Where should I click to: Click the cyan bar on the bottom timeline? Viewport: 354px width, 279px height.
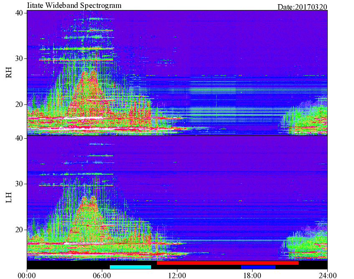pyautogui.click(x=130, y=267)
